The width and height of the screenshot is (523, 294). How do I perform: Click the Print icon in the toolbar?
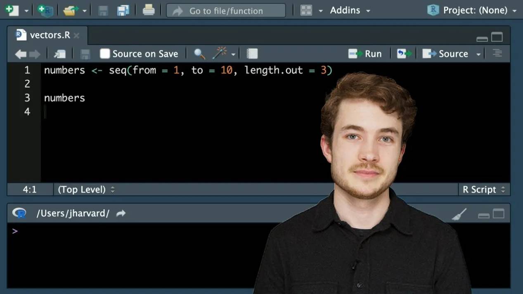click(149, 10)
